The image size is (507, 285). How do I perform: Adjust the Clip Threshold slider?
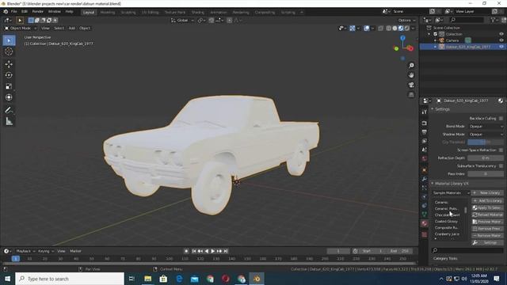486,142
